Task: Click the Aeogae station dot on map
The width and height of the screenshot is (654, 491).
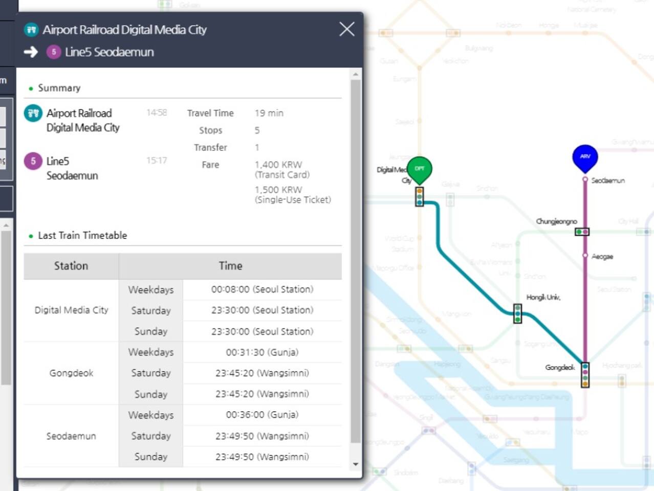Action: click(585, 255)
